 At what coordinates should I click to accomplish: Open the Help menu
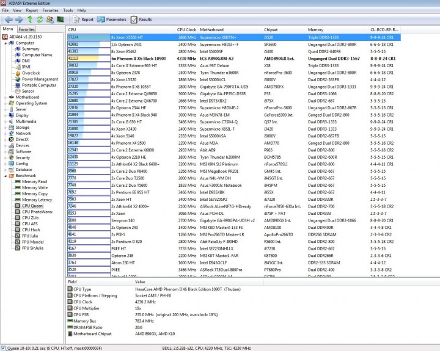click(x=82, y=10)
